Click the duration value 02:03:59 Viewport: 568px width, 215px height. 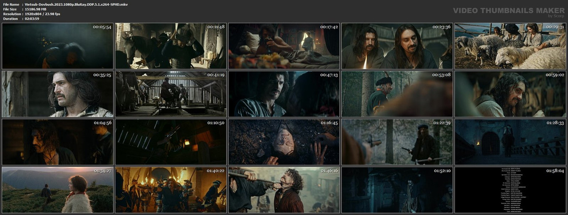tap(32, 19)
